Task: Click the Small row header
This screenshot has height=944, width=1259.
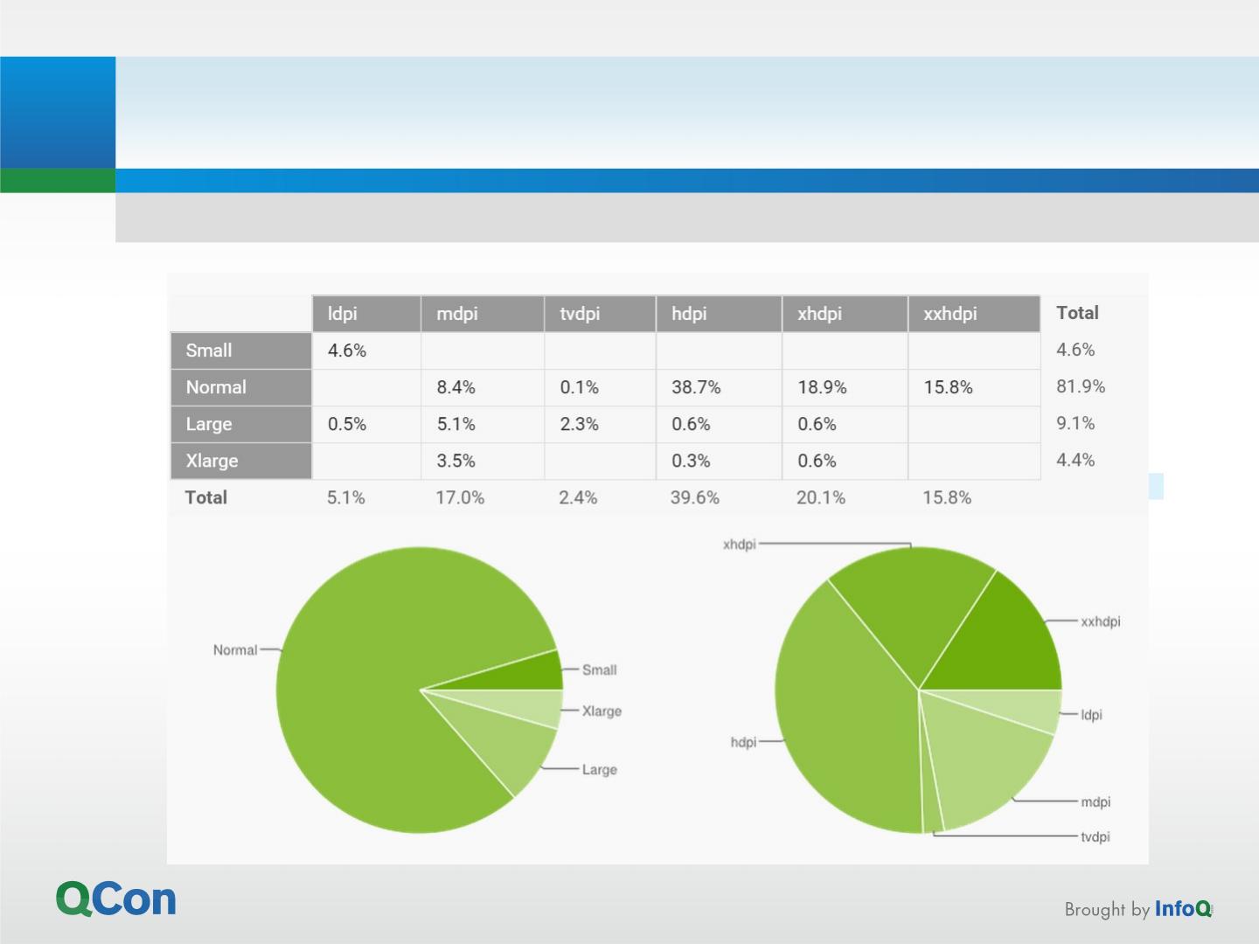Action: (241, 351)
